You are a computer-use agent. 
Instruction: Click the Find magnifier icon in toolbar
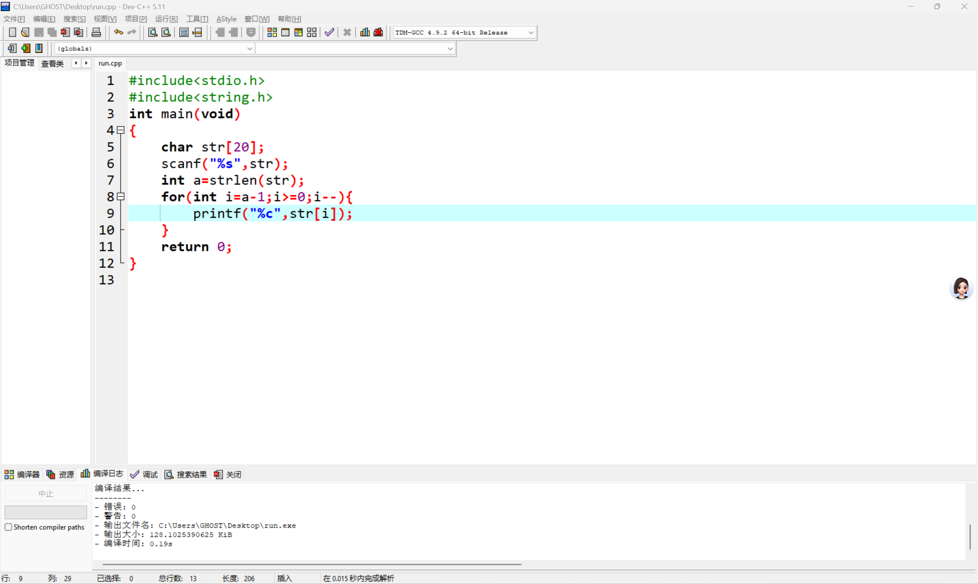click(x=153, y=32)
